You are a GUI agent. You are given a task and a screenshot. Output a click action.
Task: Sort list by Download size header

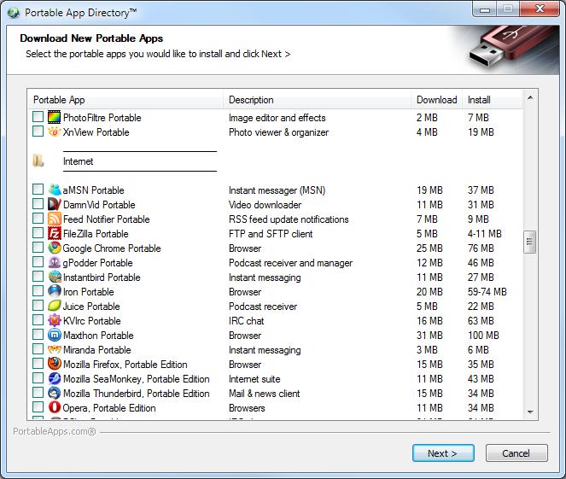pos(436,100)
